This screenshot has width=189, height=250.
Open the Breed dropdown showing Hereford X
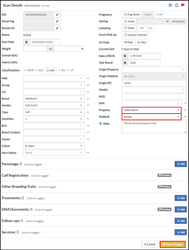[54, 99]
